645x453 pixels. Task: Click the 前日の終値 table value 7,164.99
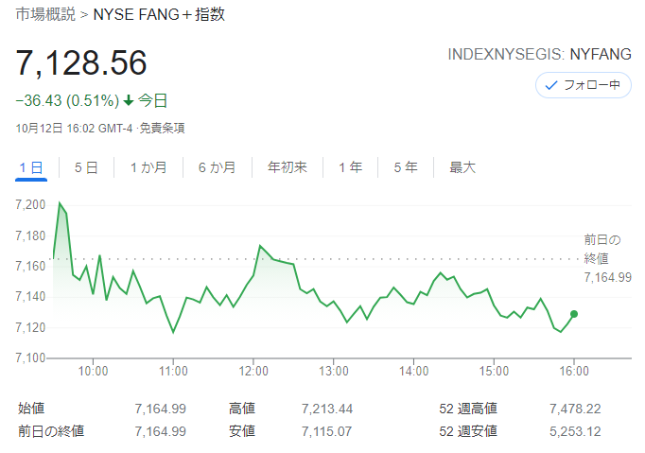point(161,431)
